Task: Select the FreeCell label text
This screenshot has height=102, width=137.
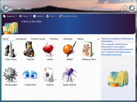Action: coord(31,59)
